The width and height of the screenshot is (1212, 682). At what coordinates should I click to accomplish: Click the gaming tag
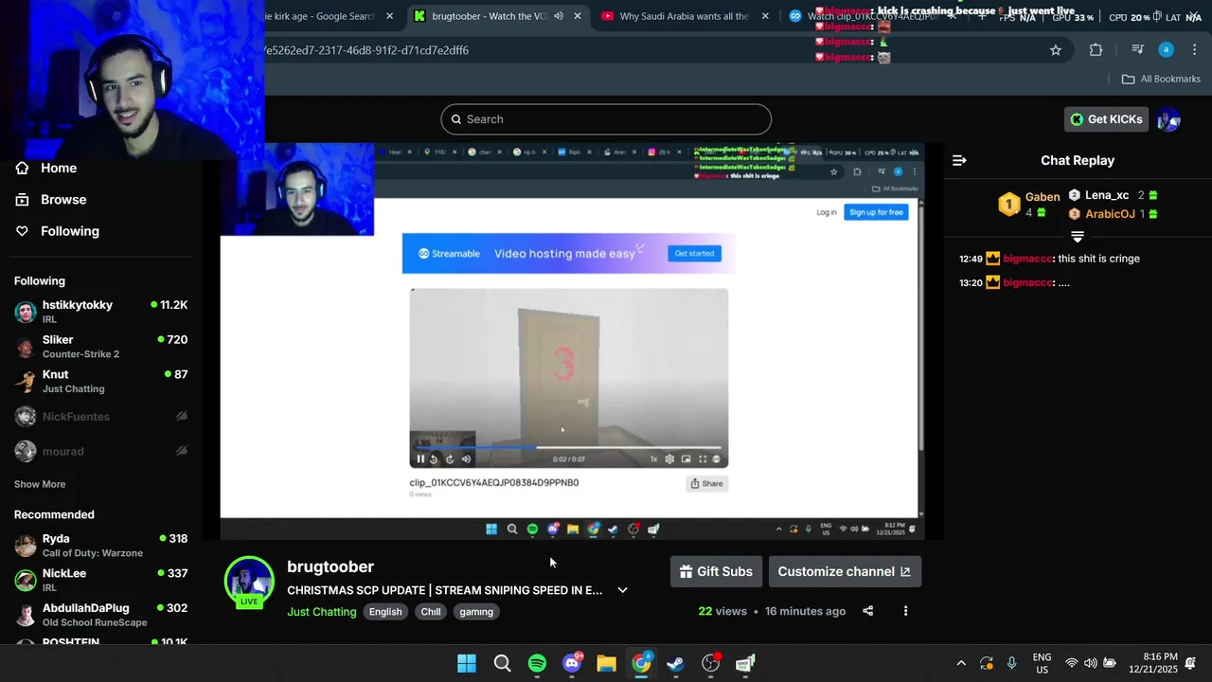point(476,612)
